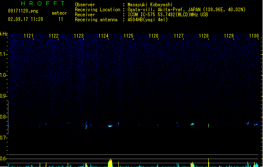
Task: Select the file name 09171120.png
Action: [23, 11]
